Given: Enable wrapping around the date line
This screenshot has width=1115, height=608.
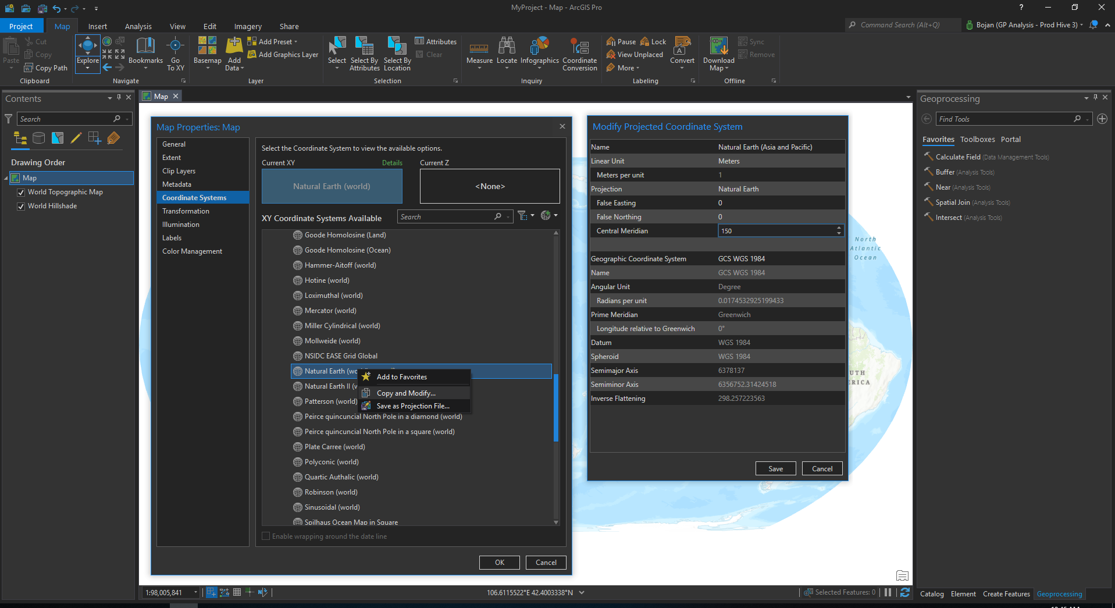Looking at the screenshot, I should 266,536.
